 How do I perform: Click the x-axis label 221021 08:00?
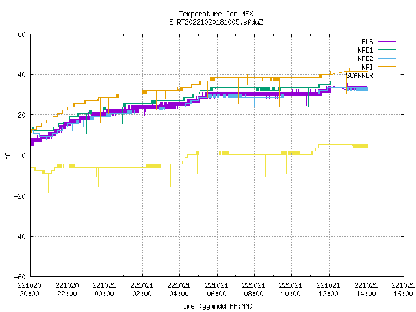[254, 290]
